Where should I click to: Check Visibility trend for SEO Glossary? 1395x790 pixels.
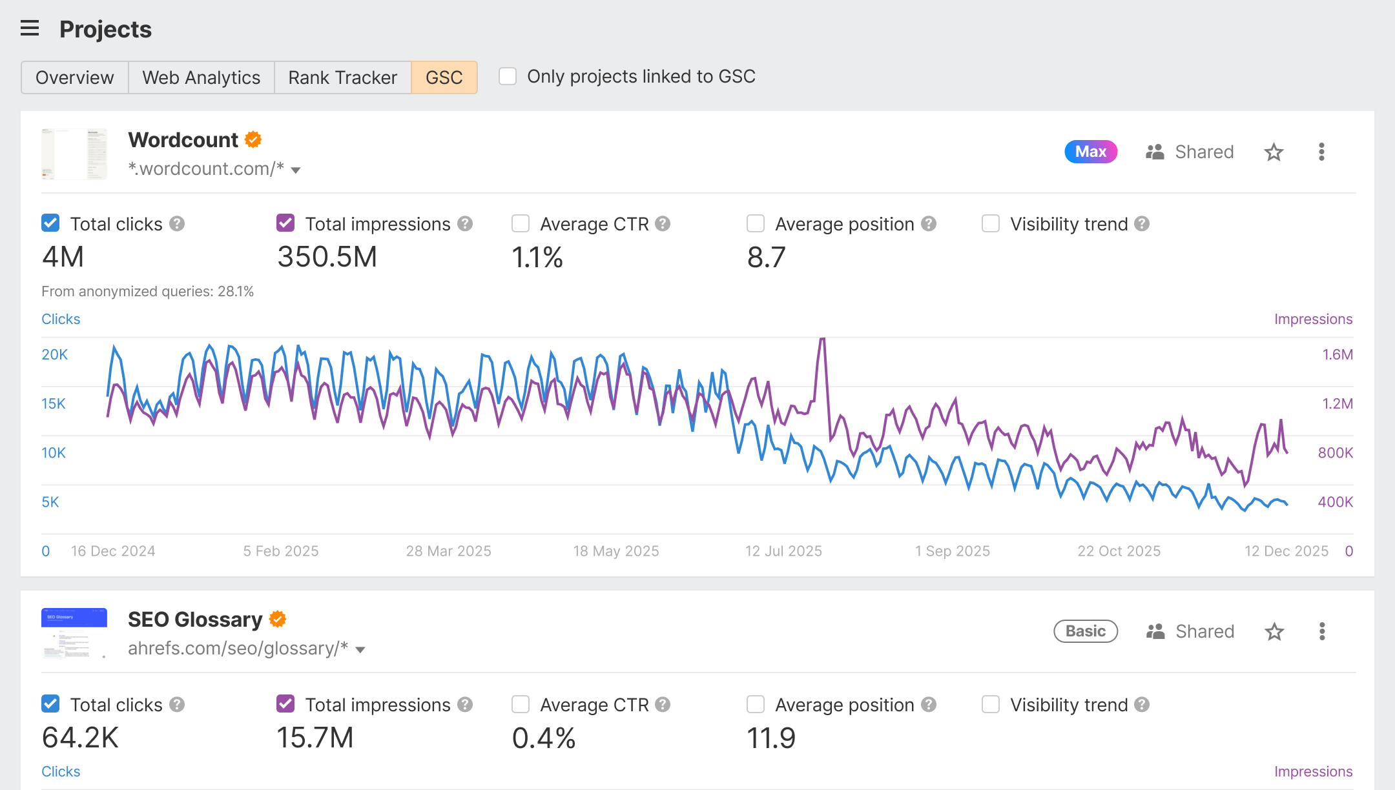pyautogui.click(x=991, y=704)
